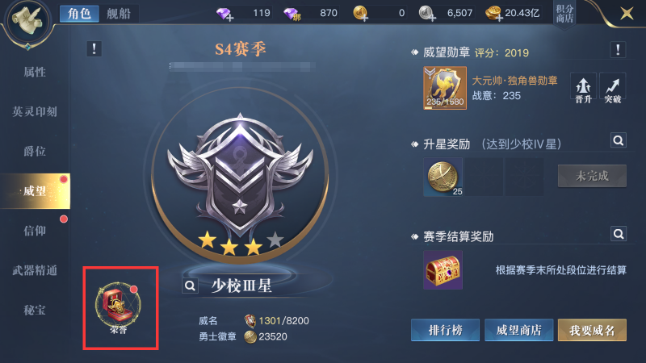Image resolution: width=646 pixels, height=363 pixels.
Task: Click exclamation info icon beside 威望勋章 score
Action: pos(618,50)
